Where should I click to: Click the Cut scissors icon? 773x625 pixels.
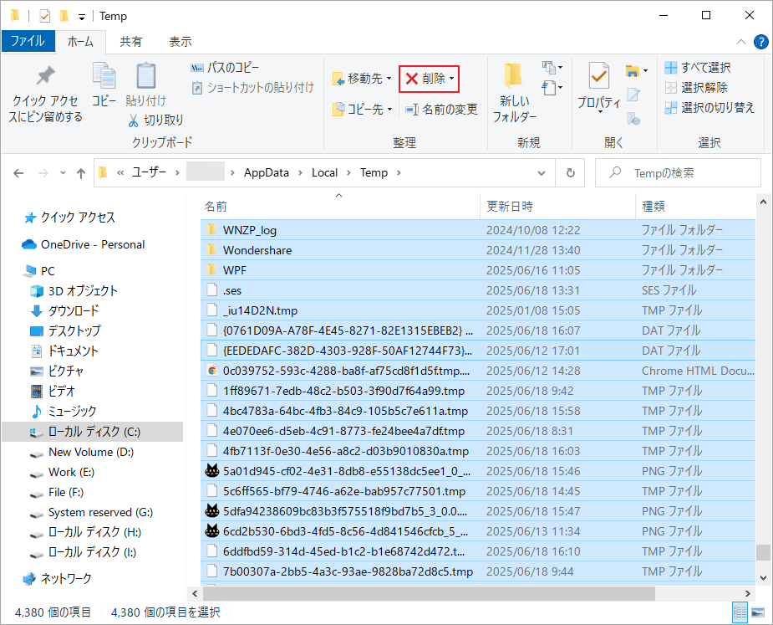click(133, 120)
